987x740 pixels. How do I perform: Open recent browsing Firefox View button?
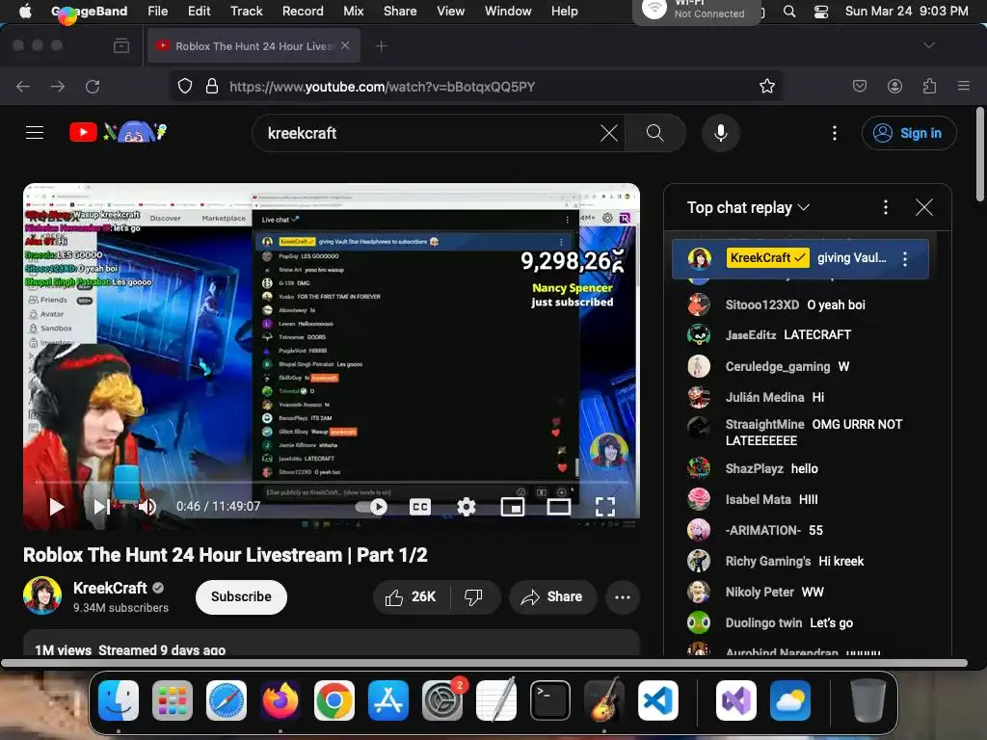tap(121, 45)
